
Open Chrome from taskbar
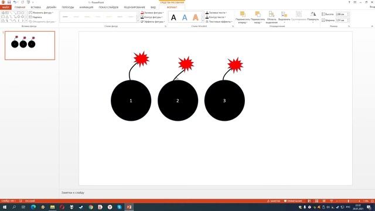[91, 207]
